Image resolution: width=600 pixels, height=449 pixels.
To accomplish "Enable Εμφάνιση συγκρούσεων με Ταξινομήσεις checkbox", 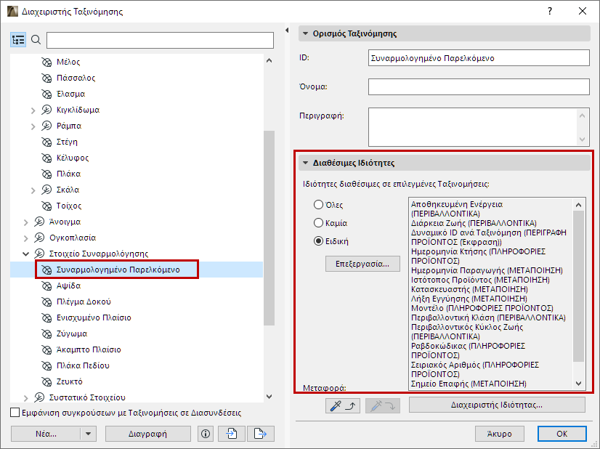I will 15,413.
